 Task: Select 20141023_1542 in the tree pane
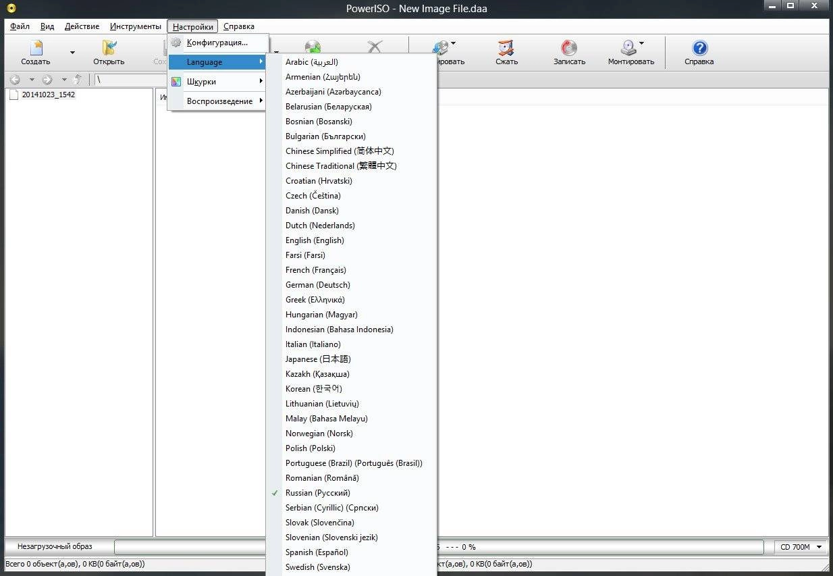click(x=49, y=95)
